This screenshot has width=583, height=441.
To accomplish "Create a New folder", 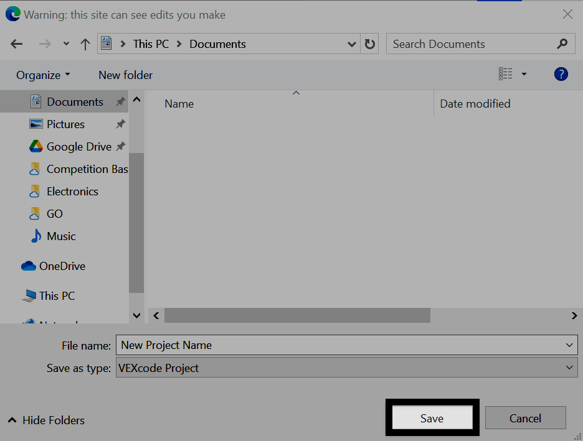I will click(x=125, y=75).
